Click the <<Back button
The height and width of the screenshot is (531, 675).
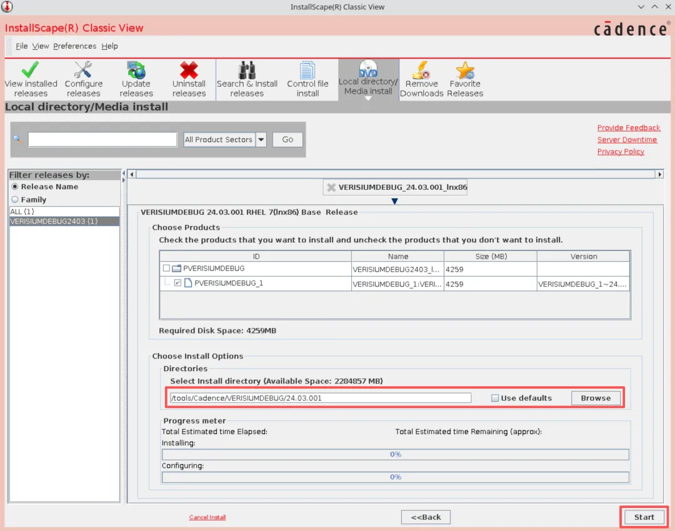click(x=426, y=517)
